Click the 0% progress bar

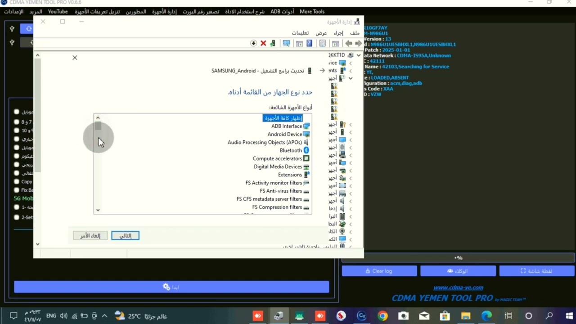click(x=458, y=258)
